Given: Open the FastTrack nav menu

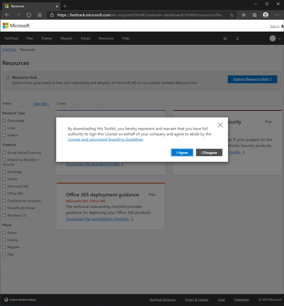Looking at the screenshot, I should click(x=11, y=38).
